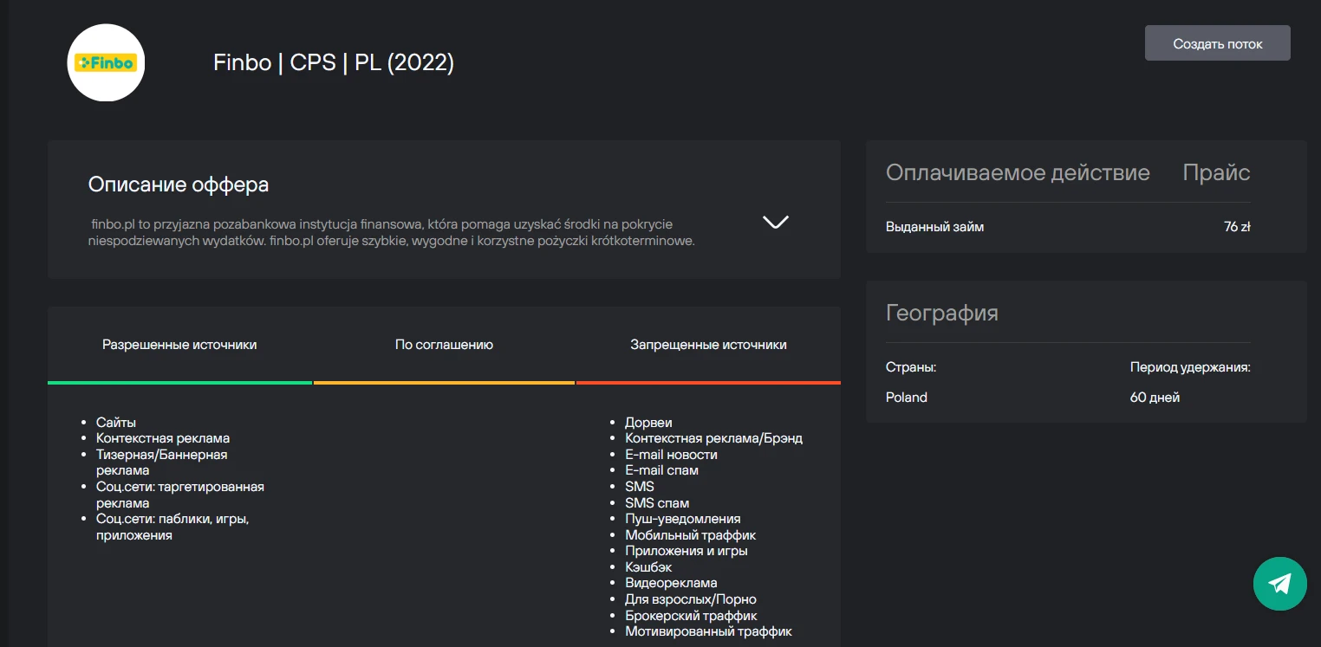Click the Видеореклама item
The image size is (1321, 647).
[671, 583]
